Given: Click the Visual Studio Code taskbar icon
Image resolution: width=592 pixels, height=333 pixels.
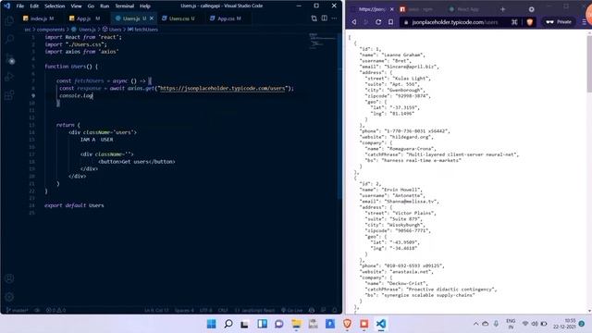Looking at the screenshot, I should tap(381, 324).
